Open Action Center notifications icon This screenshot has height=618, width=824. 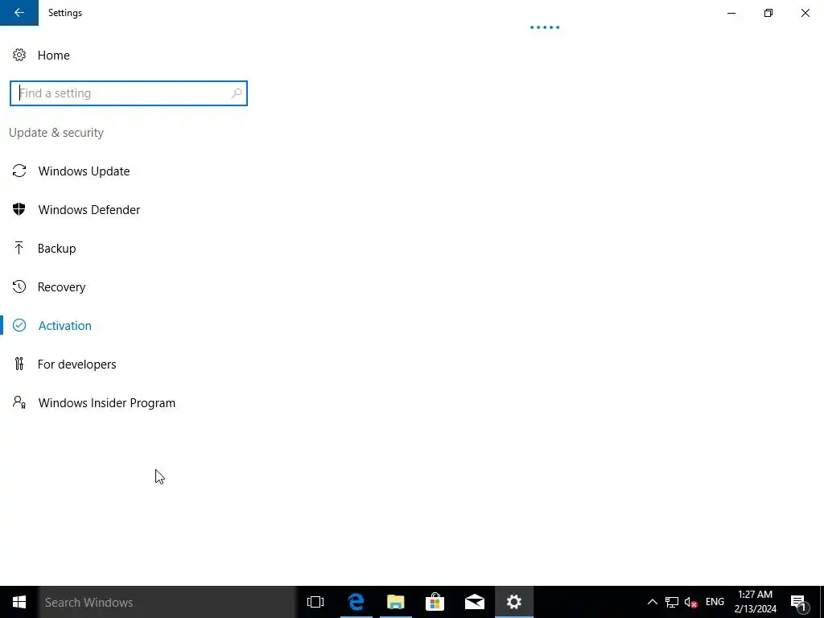(798, 602)
